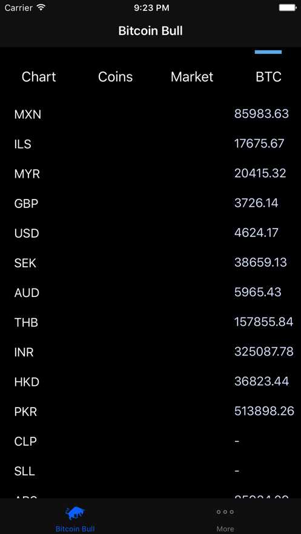This screenshot has width=301, height=534.
Task: Select the CLP currency row
Action: (x=150, y=441)
